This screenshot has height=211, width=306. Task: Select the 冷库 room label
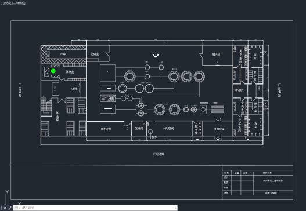(x=63, y=54)
